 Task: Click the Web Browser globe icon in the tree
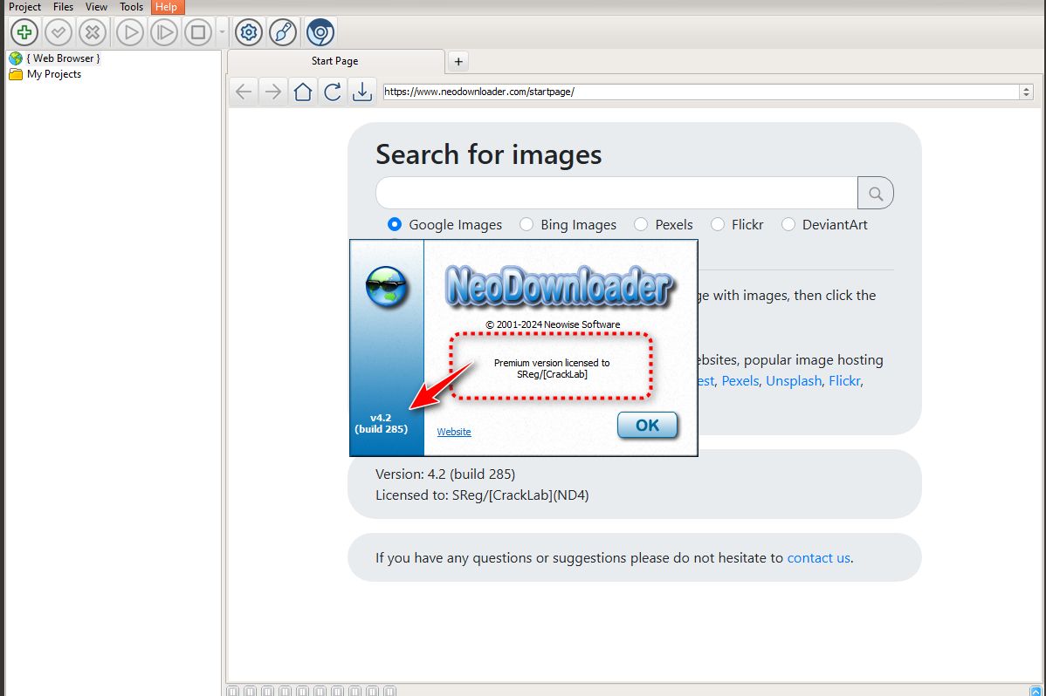click(x=16, y=58)
